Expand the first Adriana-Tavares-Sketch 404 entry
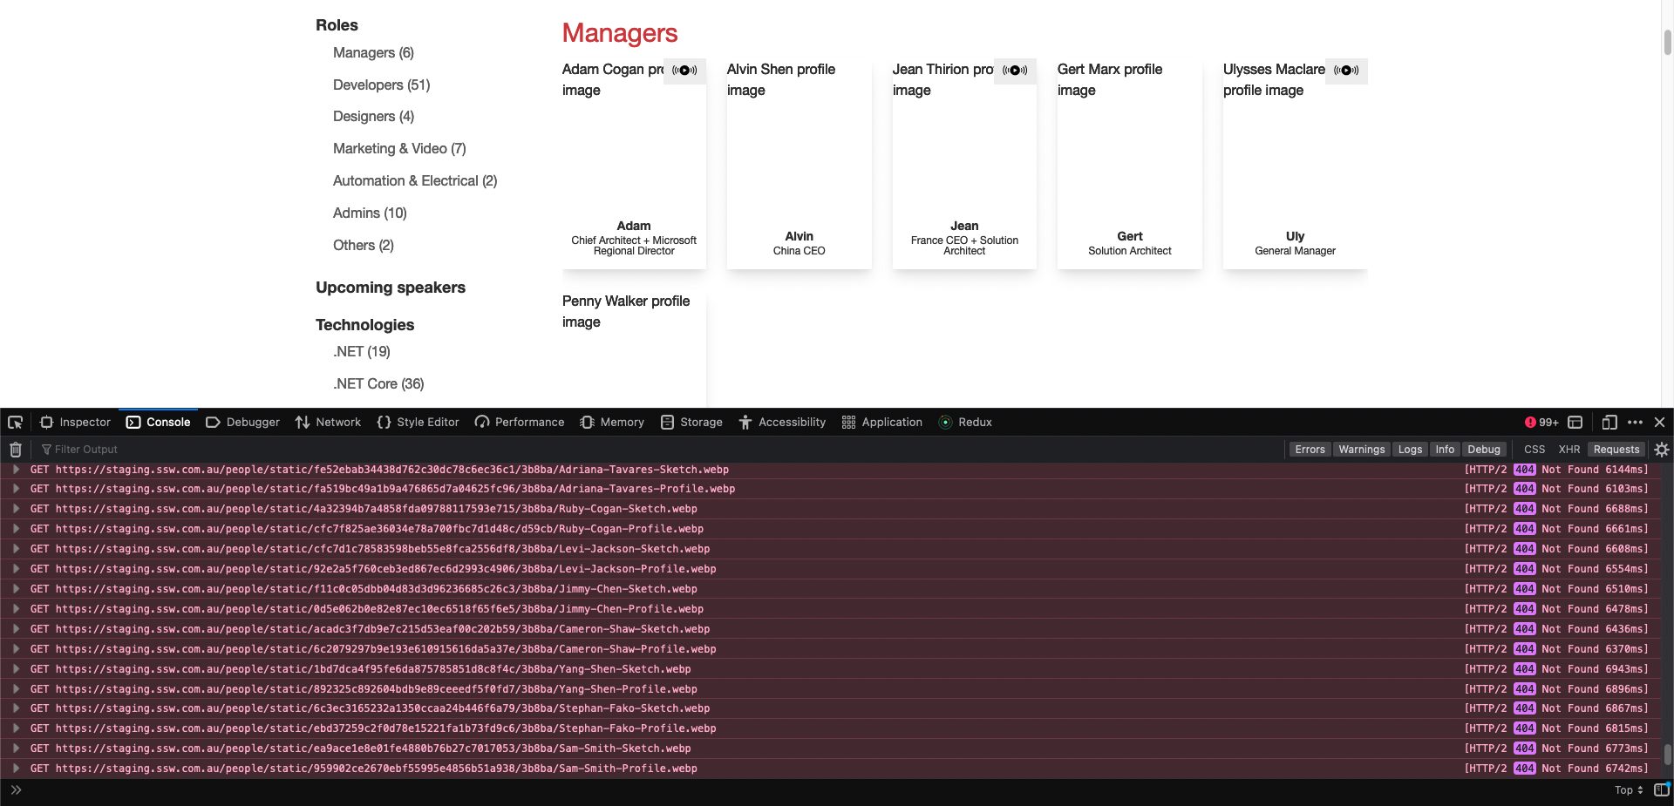This screenshot has height=806, width=1674. 16,469
